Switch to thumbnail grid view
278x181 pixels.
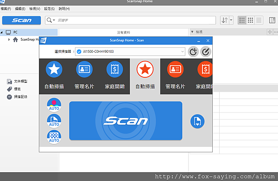[x=250, y=20]
